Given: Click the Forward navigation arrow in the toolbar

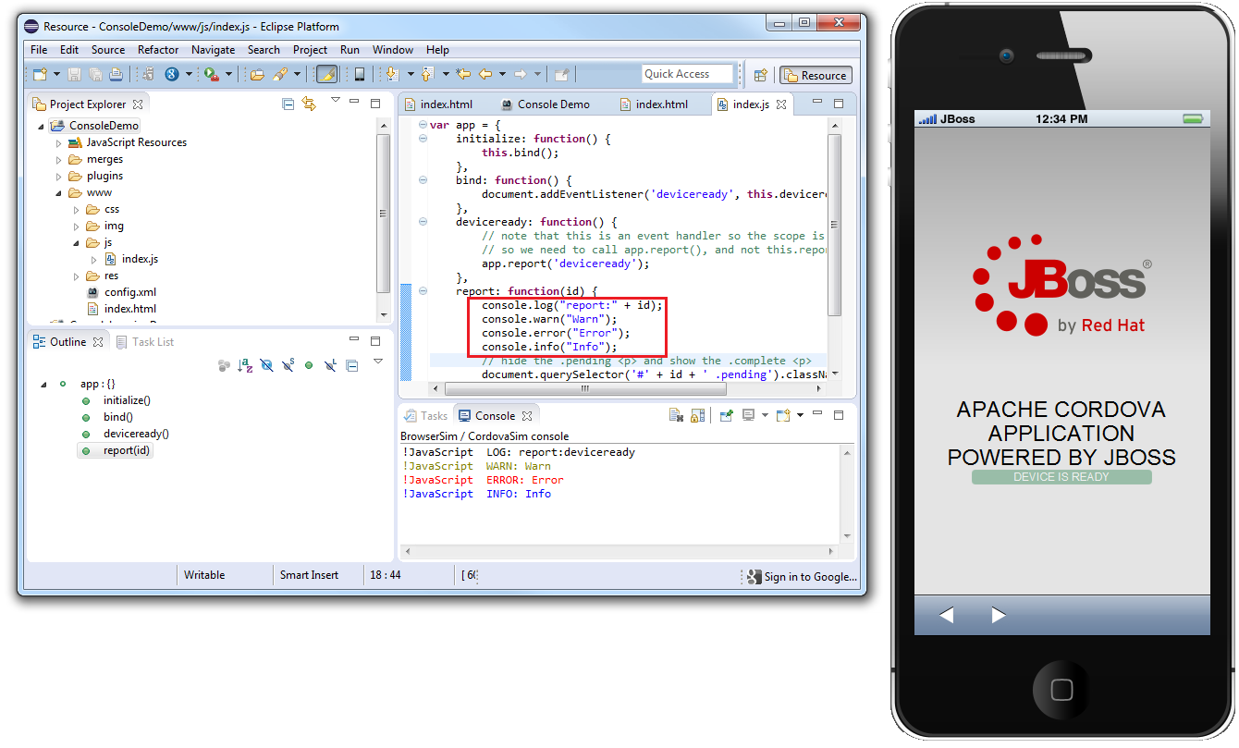Looking at the screenshot, I should (521, 74).
